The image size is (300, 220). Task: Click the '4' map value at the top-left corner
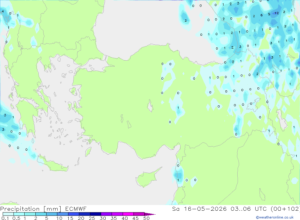click(3, 11)
